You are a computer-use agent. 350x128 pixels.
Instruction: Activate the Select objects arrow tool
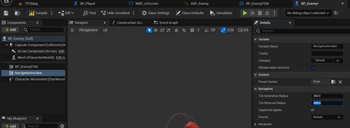pyautogui.click(x=149, y=30)
